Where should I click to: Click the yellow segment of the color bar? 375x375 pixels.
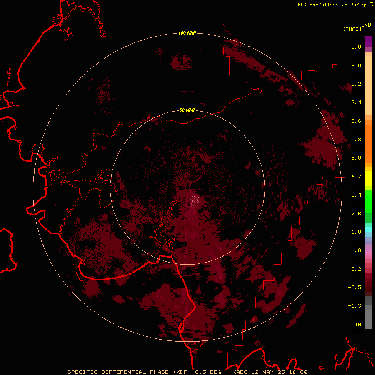pos(368,178)
